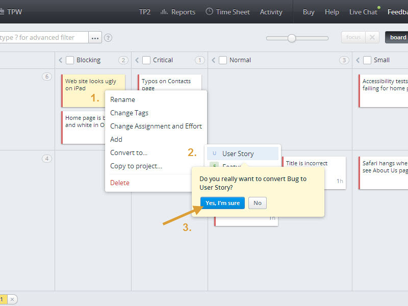The height and width of the screenshot is (306, 408).
Task: Collapse the Blocking column with its chevron
Action: [61, 60]
